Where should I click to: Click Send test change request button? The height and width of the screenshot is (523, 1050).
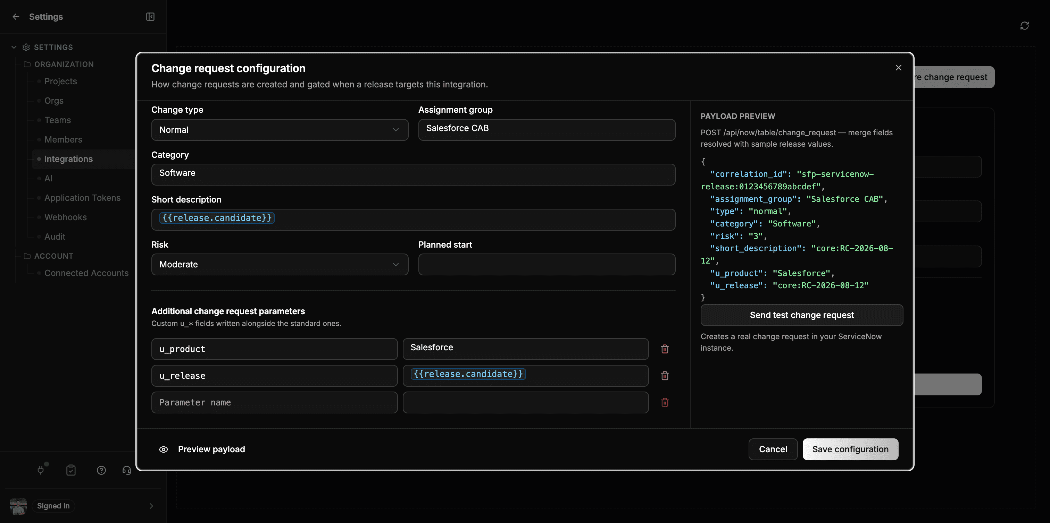tap(801, 315)
